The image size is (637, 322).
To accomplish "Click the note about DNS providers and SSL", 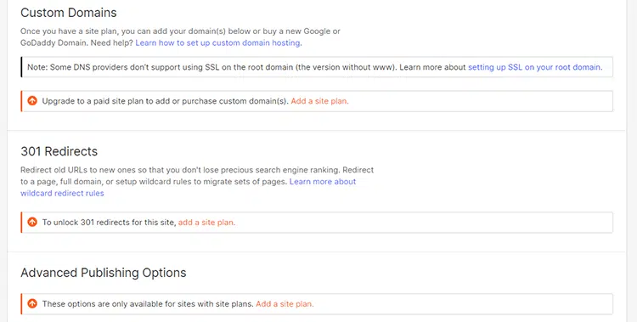I will pos(317,67).
